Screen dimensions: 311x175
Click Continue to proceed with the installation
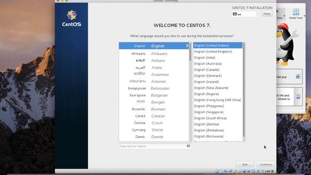pos(266,164)
